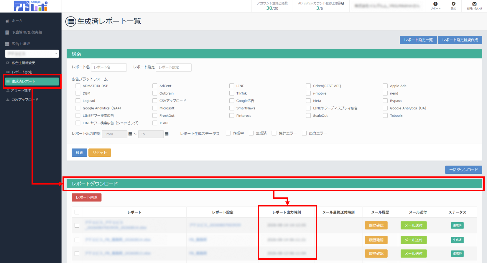This screenshot has width=487, height=263.
Task: Check the 集計エラー status checkbox
Action: point(274,133)
